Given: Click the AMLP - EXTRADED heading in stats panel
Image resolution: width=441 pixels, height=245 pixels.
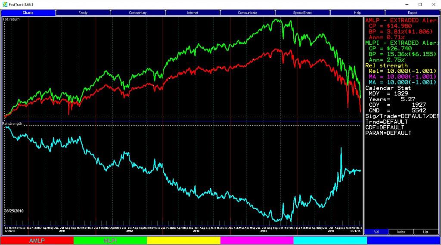Looking at the screenshot, I should (402, 20).
